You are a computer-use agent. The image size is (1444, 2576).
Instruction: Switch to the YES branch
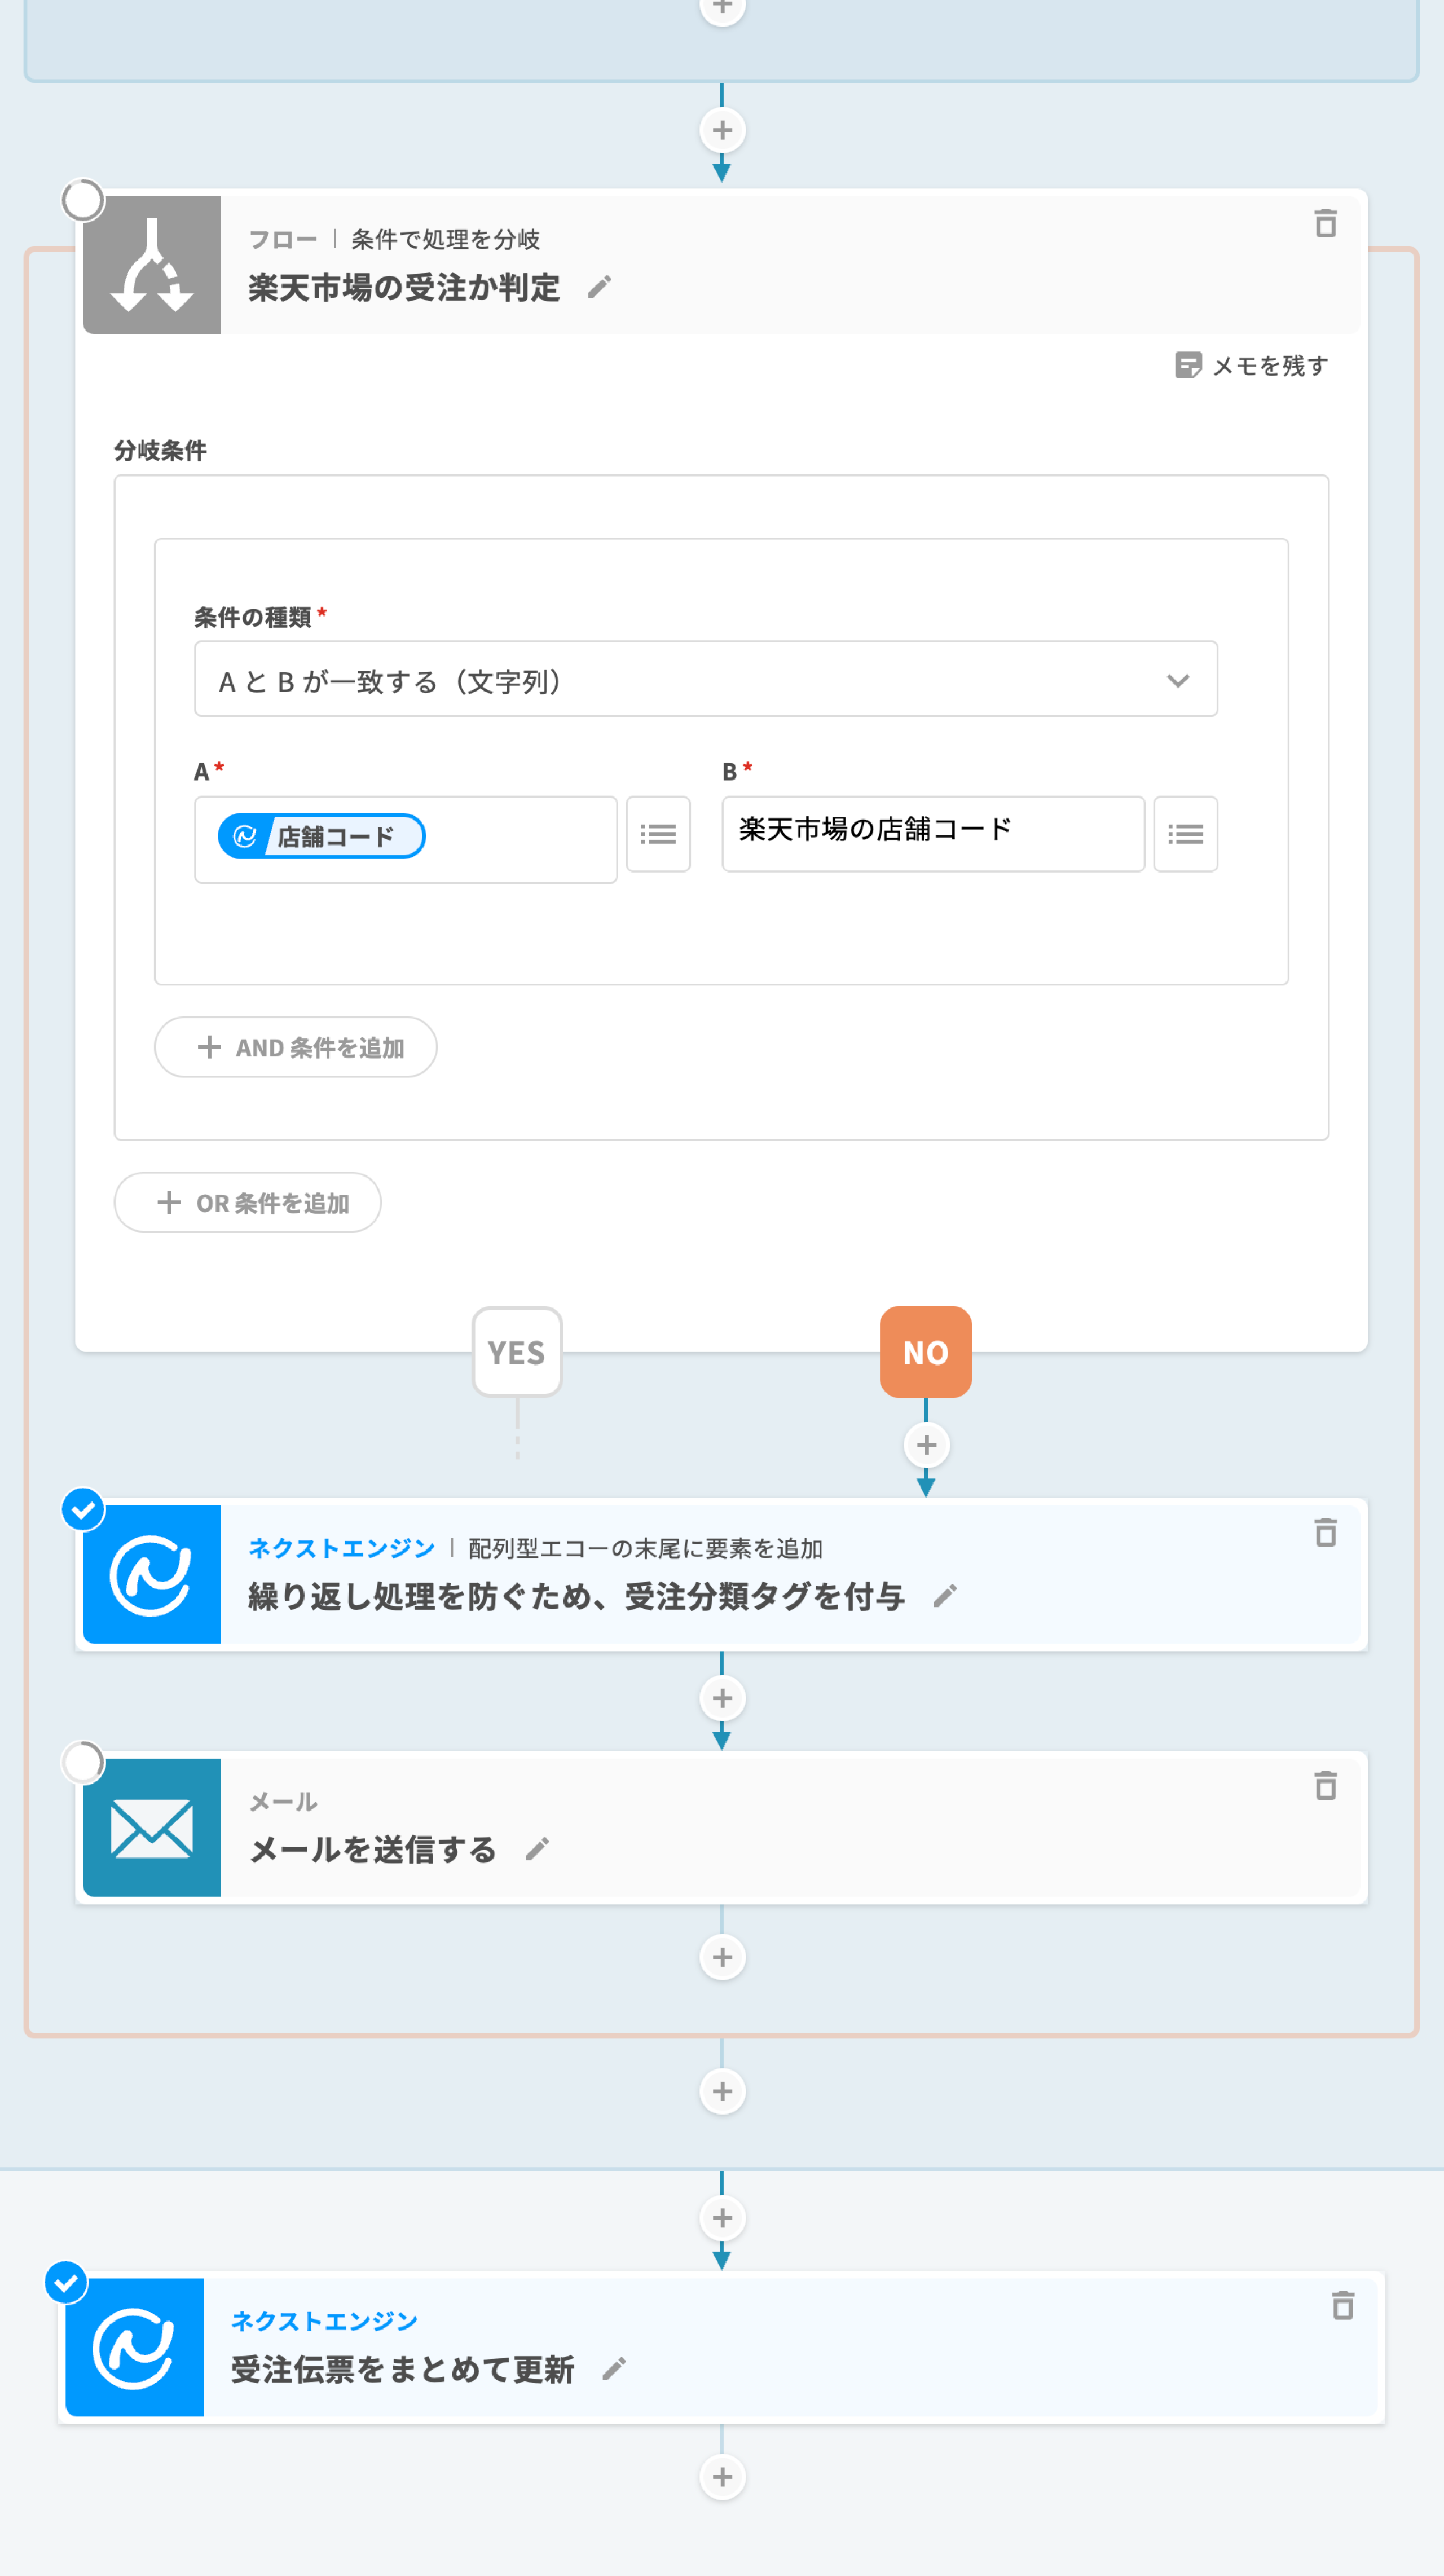[517, 1352]
